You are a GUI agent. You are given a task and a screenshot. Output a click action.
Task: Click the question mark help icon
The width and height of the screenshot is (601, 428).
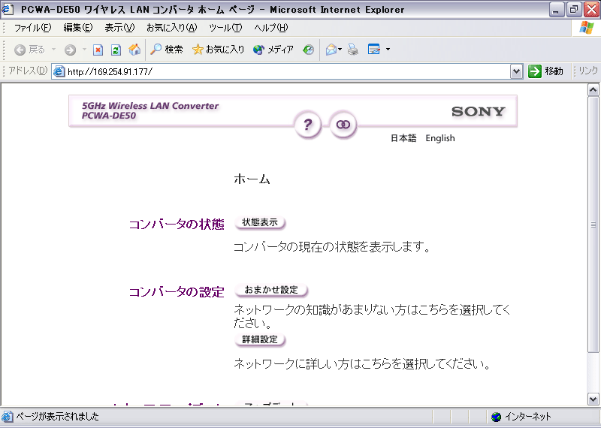point(307,125)
